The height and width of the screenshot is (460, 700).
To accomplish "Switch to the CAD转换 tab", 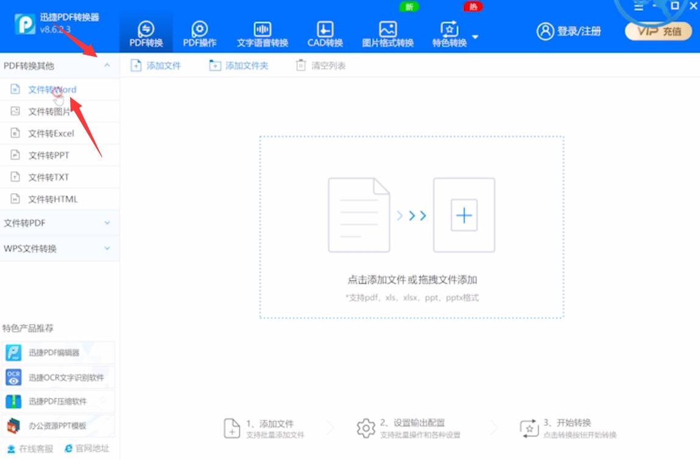I will (x=325, y=34).
